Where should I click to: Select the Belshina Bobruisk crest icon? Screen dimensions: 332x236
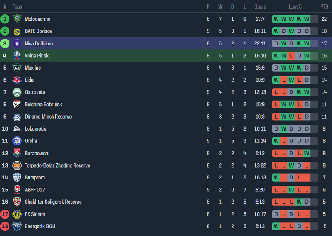click(17, 105)
